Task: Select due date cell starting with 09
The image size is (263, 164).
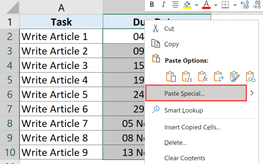Action: click(124, 51)
